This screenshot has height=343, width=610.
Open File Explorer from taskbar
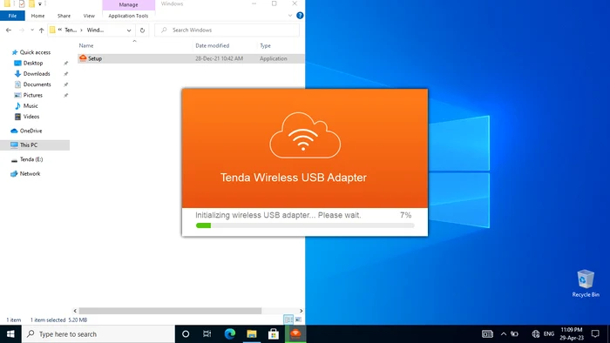click(x=252, y=334)
